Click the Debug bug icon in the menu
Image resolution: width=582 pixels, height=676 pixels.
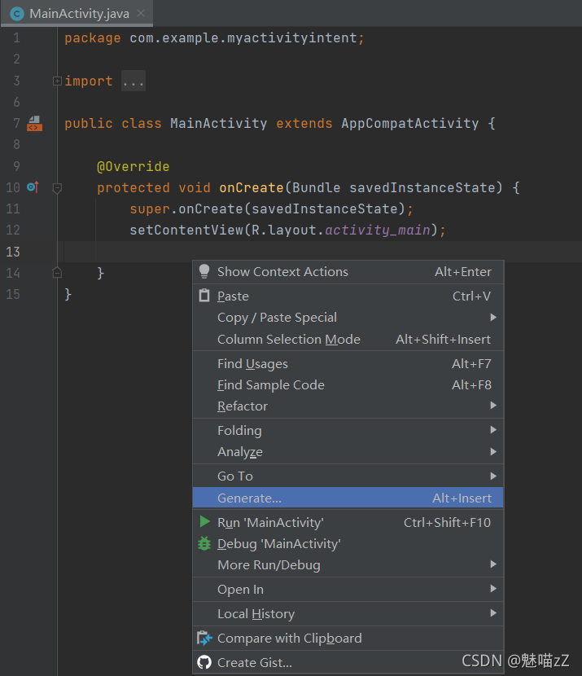point(204,543)
